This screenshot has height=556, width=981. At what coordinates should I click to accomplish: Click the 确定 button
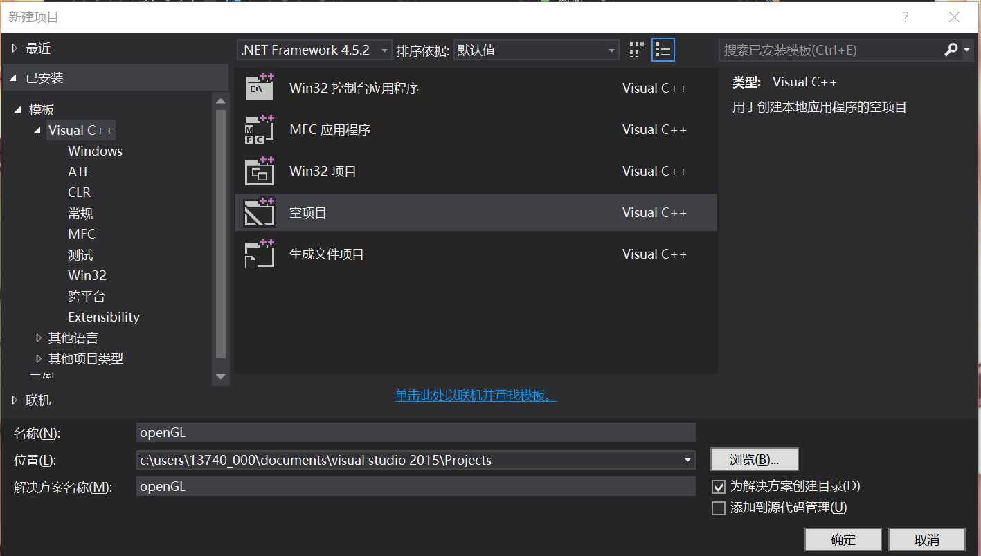(x=843, y=539)
